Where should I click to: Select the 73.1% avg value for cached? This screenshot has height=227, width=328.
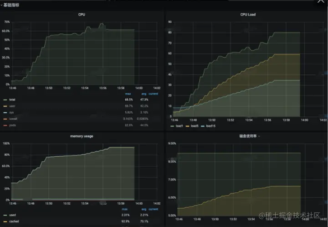(144, 222)
